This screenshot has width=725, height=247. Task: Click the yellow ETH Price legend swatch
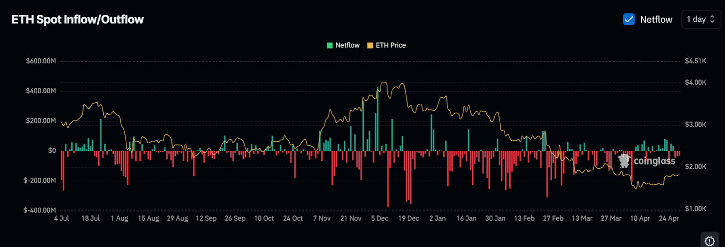pos(370,45)
